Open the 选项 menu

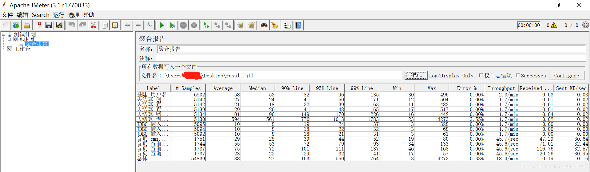74,15
